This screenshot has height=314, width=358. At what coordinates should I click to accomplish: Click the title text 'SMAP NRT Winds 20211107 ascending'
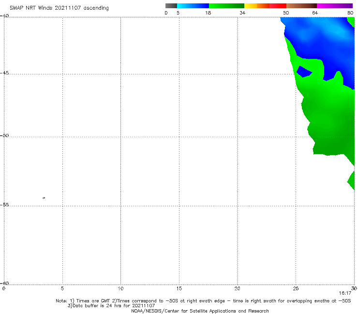(x=59, y=8)
